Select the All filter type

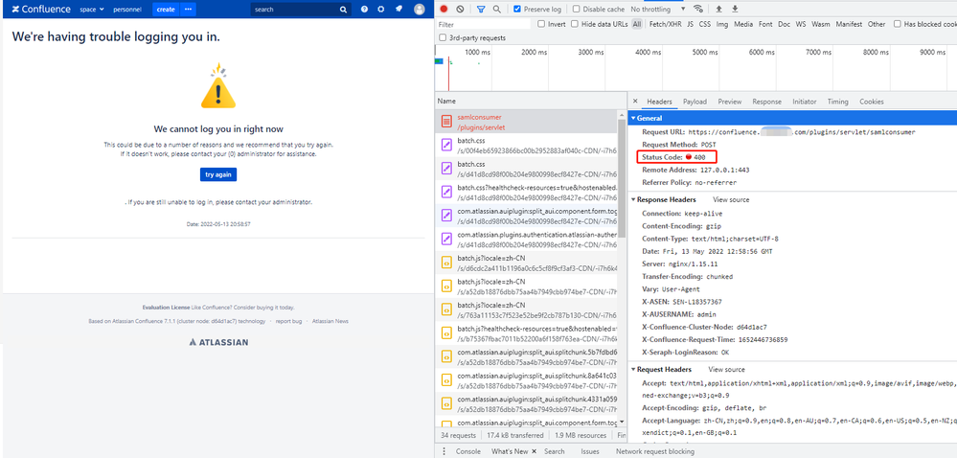pyautogui.click(x=637, y=24)
